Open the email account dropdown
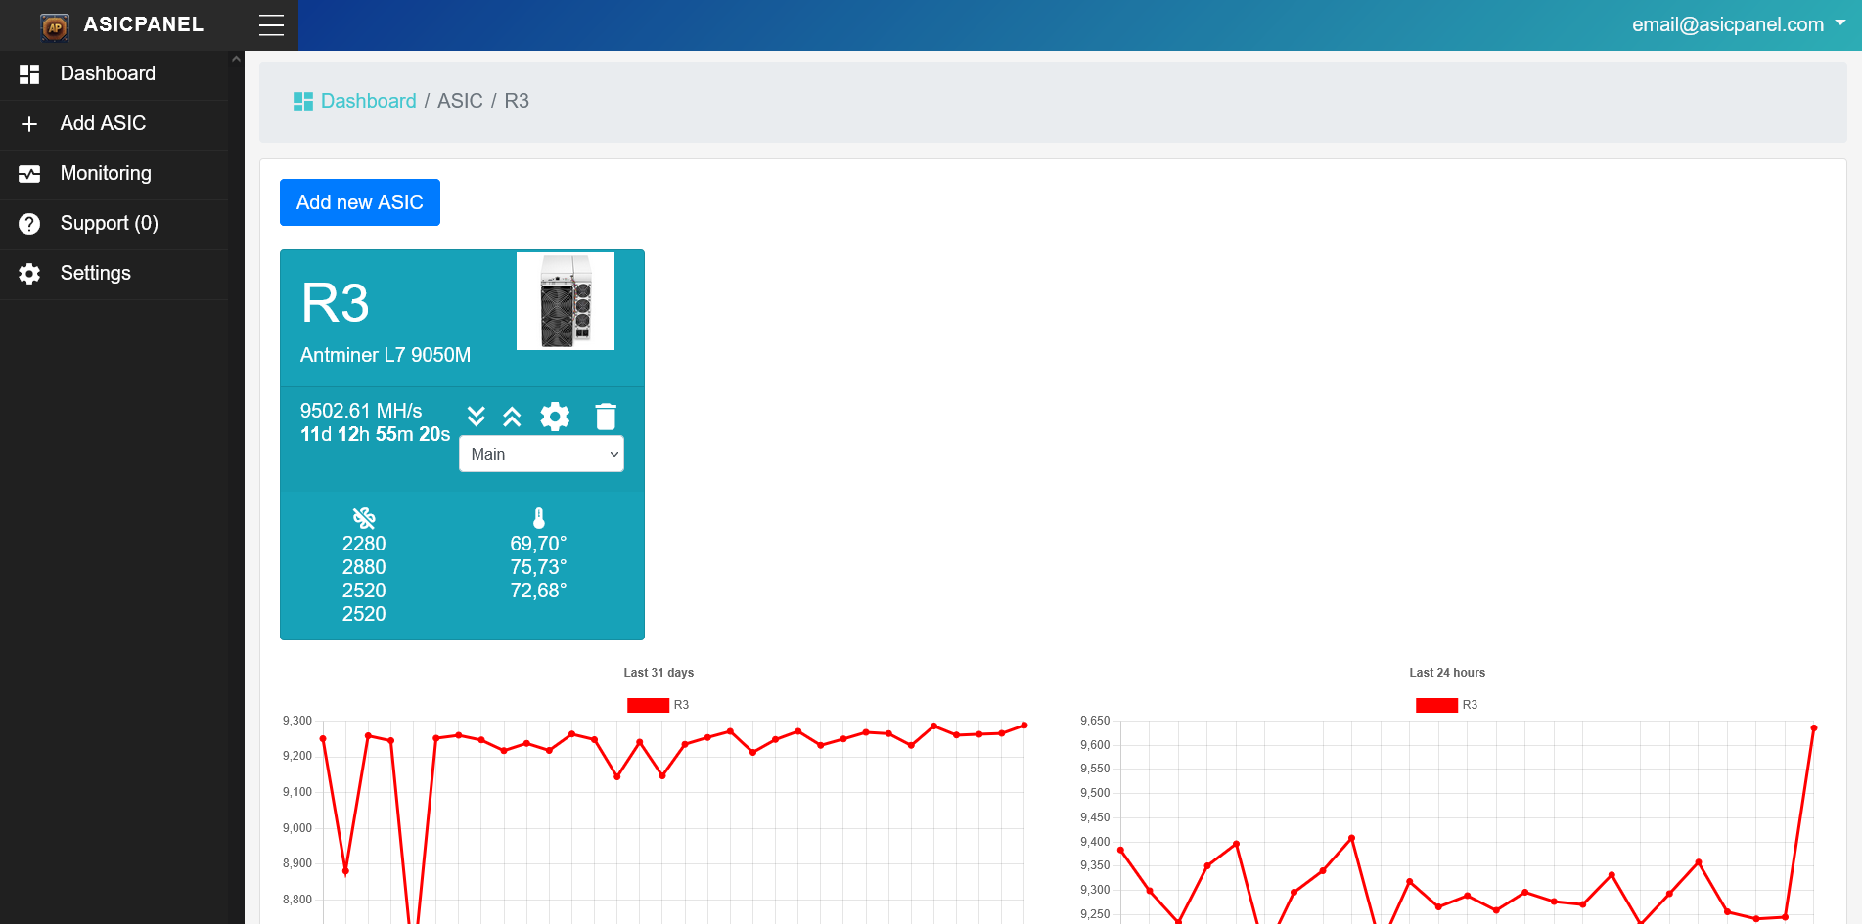 click(1737, 25)
